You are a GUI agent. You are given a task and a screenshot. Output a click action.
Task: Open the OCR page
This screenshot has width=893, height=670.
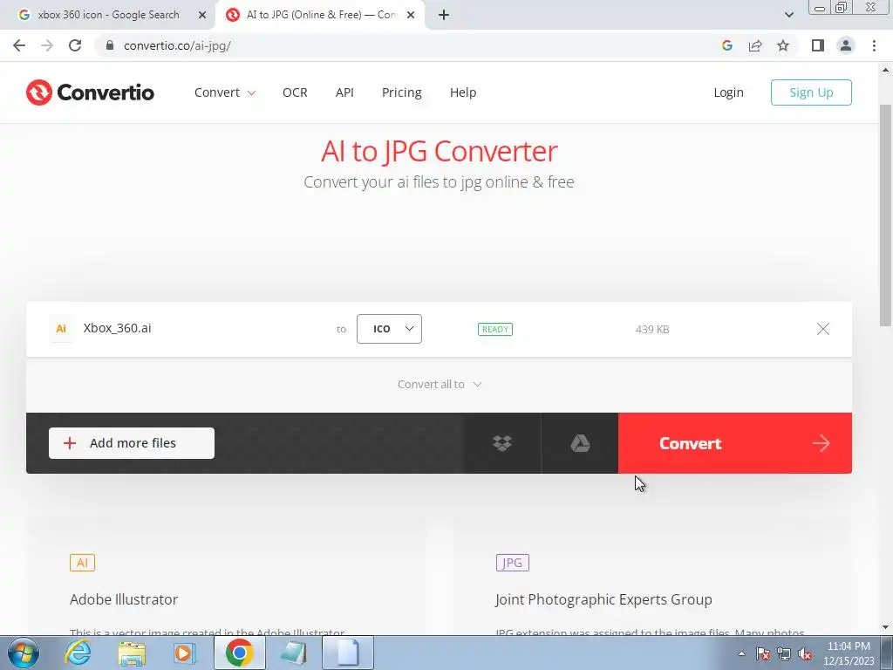(295, 92)
